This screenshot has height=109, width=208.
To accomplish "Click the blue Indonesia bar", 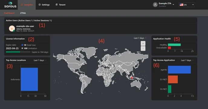I will click(x=29, y=79).
